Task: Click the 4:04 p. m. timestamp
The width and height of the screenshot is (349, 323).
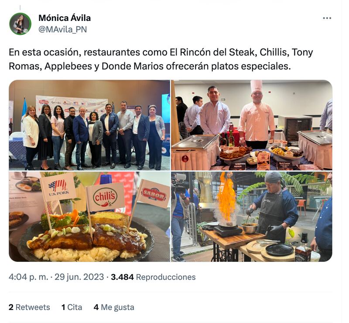Action: (28, 277)
